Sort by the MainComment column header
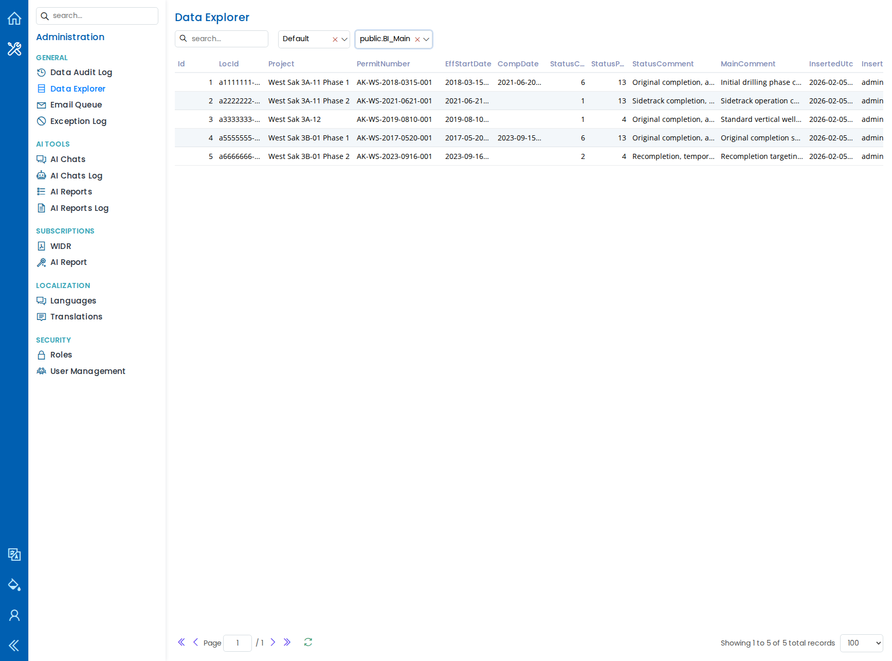892x661 pixels. [x=748, y=64]
